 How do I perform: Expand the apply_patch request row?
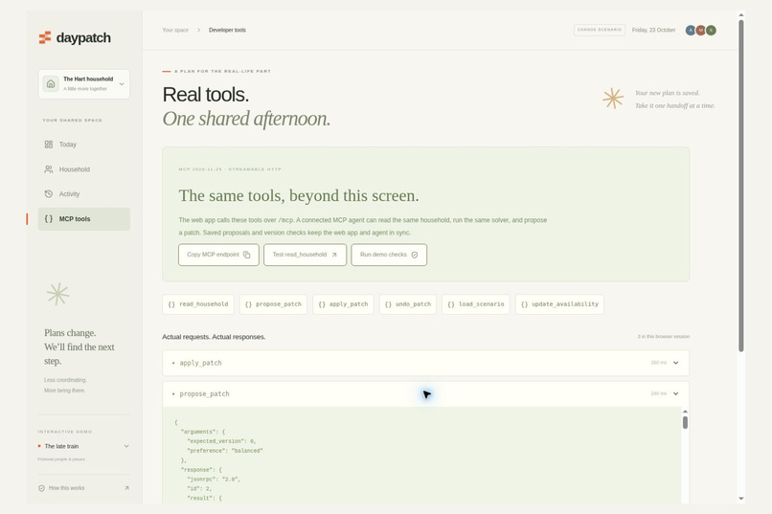click(x=426, y=363)
